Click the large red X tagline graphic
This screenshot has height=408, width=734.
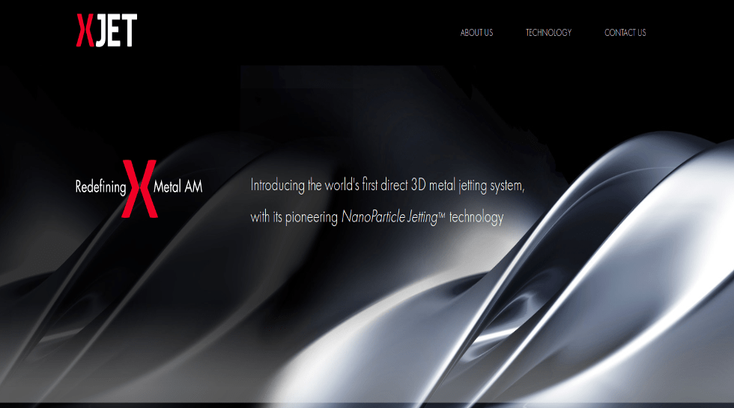139,189
